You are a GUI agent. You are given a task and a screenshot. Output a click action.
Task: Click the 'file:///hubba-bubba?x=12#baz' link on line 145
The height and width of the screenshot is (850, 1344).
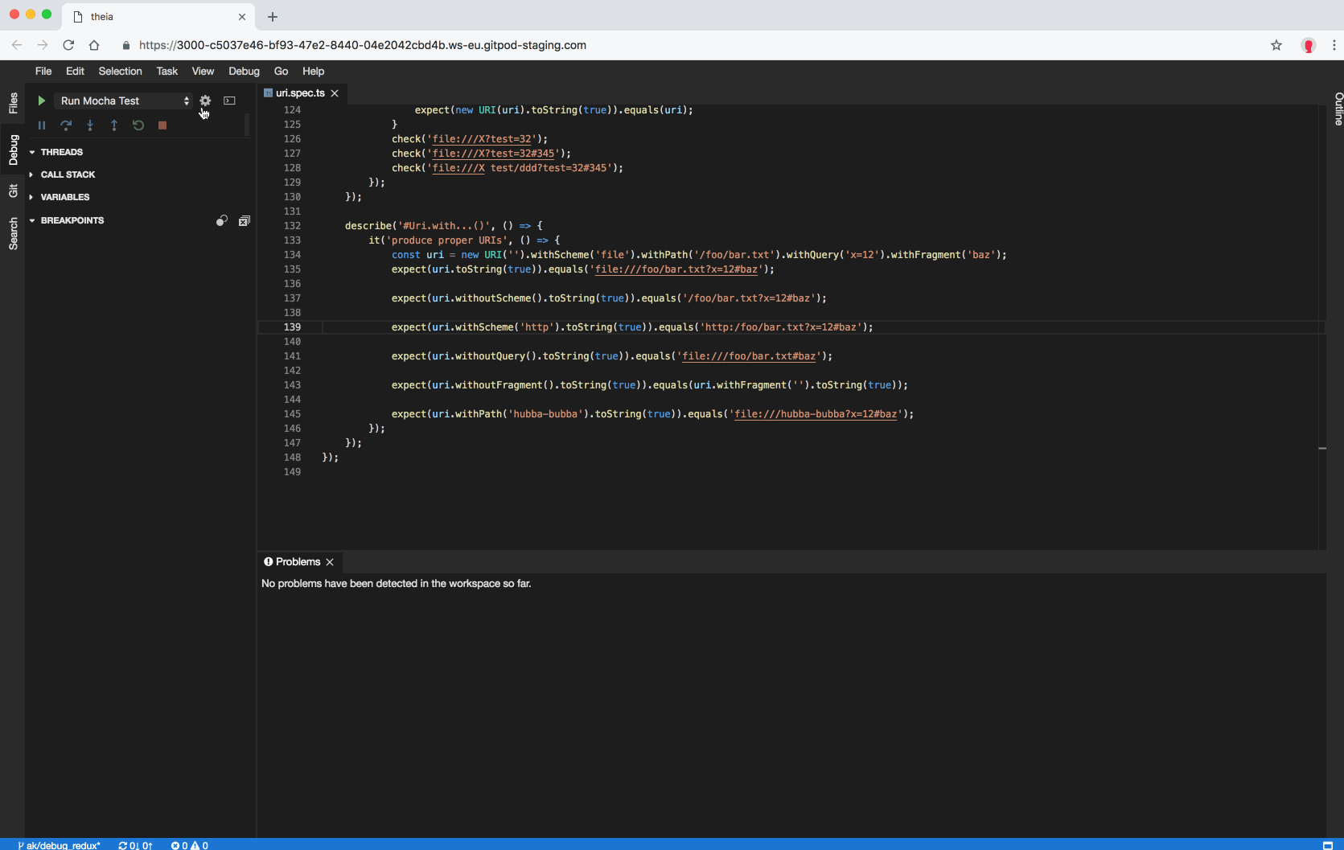click(x=816, y=414)
